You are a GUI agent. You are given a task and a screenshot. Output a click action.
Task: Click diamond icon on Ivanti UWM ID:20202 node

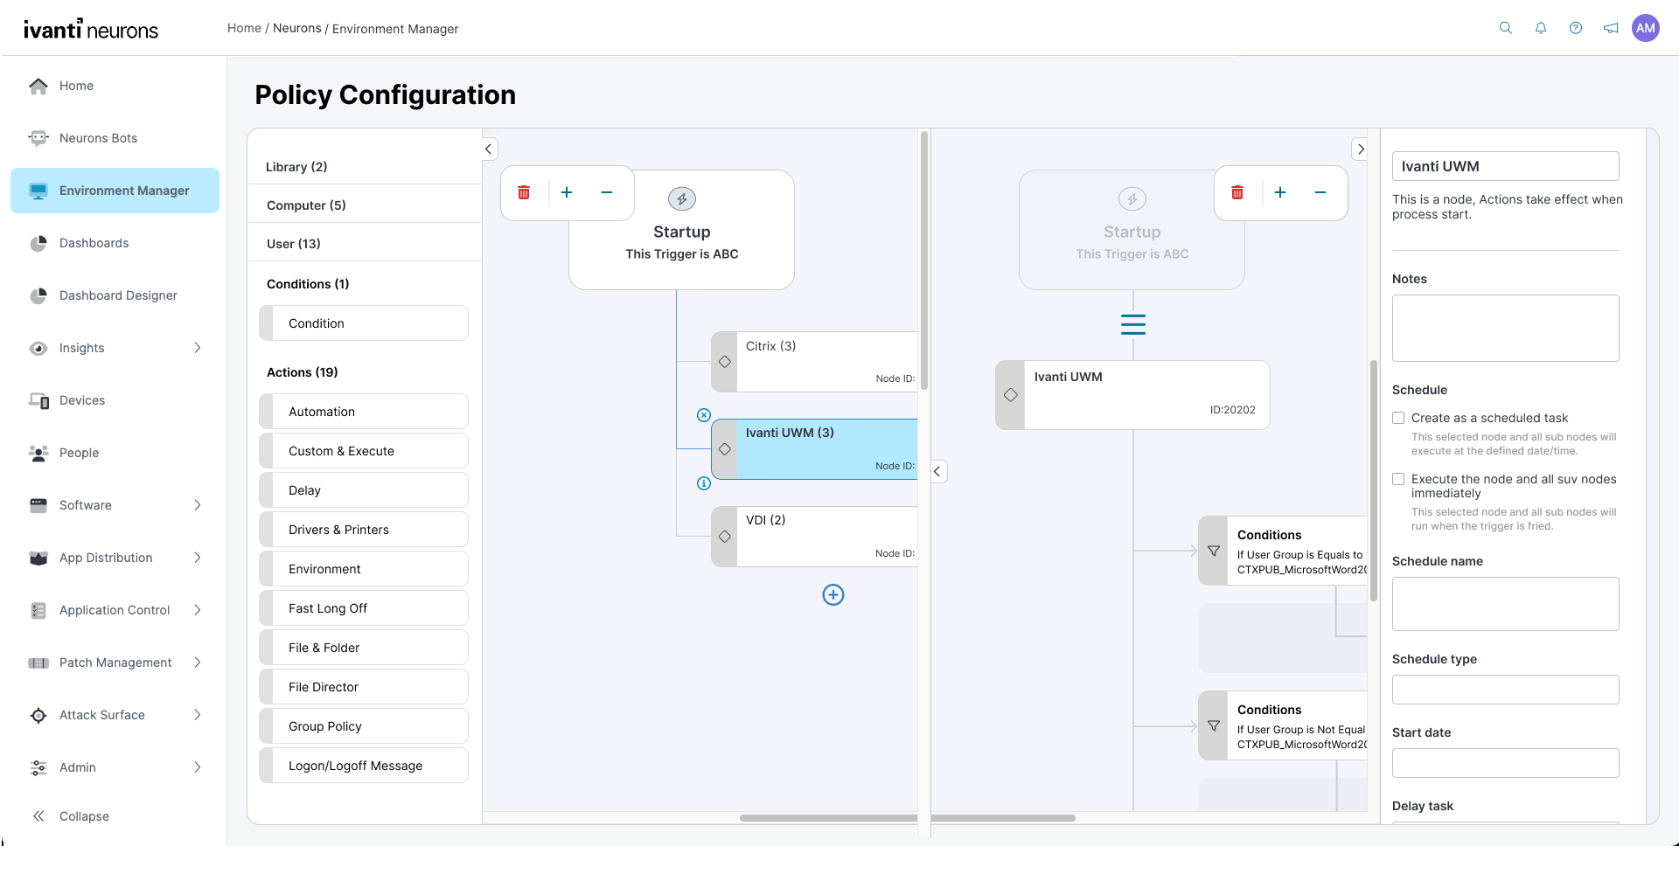(1011, 395)
